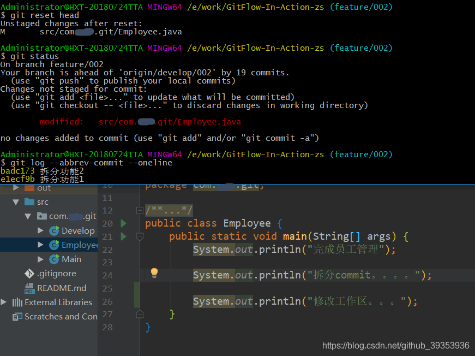Click the .gitignore file icon

[x=29, y=274]
